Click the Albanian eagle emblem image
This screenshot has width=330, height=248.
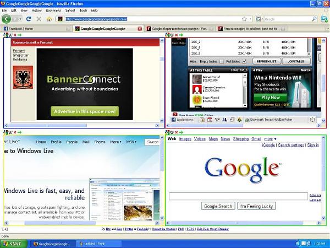tap(23, 77)
